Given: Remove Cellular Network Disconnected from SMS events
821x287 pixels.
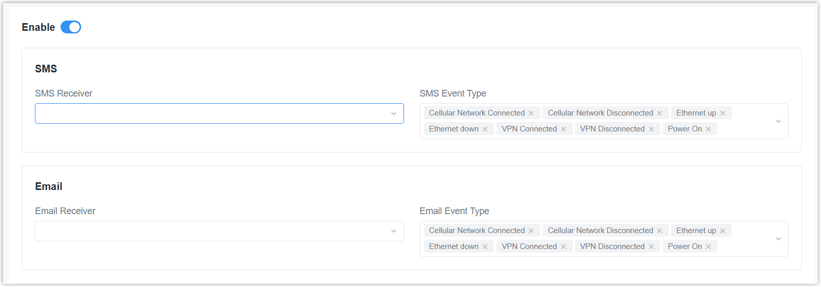Looking at the screenshot, I should (x=659, y=113).
